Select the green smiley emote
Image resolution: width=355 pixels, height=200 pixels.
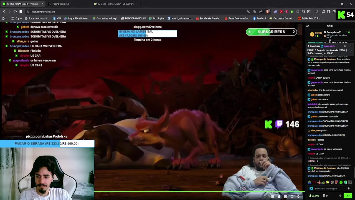pyautogui.click(x=341, y=182)
